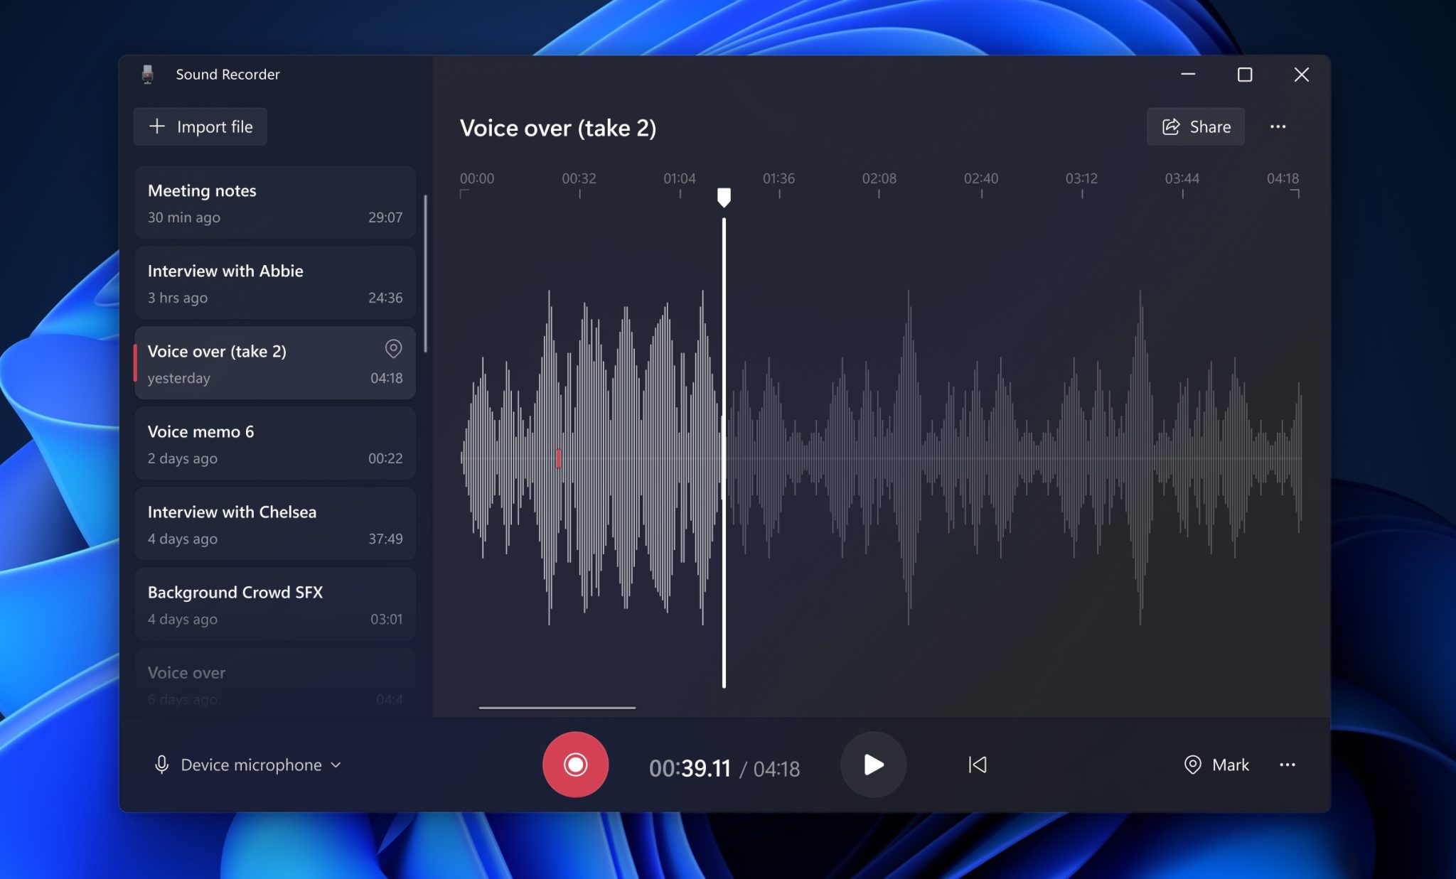
Task: Skip back to the beginning of the recording
Action: tap(977, 765)
